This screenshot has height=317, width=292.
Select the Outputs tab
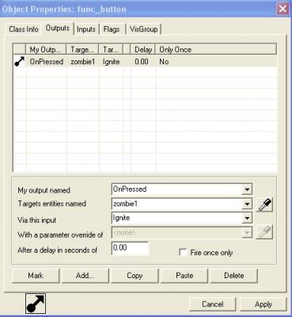tap(58, 28)
